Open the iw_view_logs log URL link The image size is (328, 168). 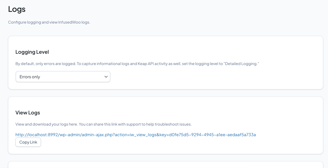tap(136, 135)
